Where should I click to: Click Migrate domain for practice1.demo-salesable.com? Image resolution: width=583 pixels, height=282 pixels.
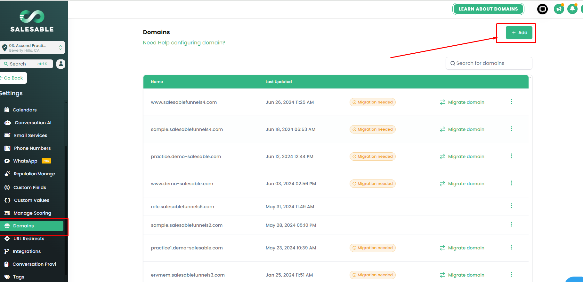tap(462, 248)
